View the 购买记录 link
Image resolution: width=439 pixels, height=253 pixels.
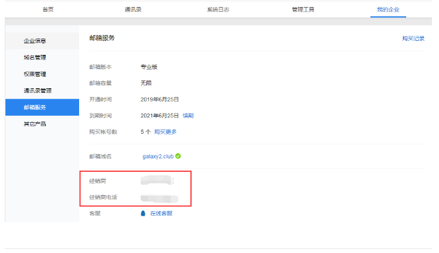pyautogui.click(x=413, y=38)
